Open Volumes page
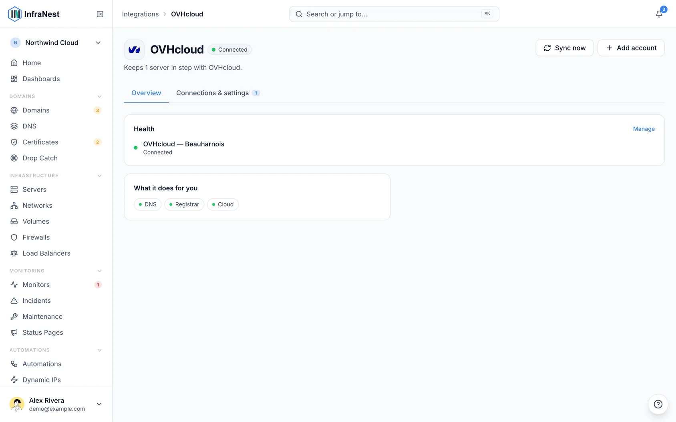Viewport: 676px width, 422px height. tap(56, 221)
